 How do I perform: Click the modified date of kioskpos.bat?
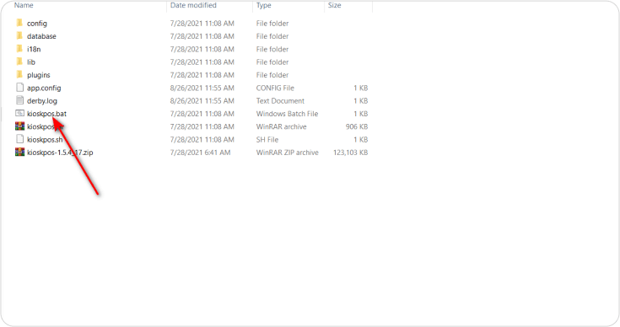click(x=202, y=114)
